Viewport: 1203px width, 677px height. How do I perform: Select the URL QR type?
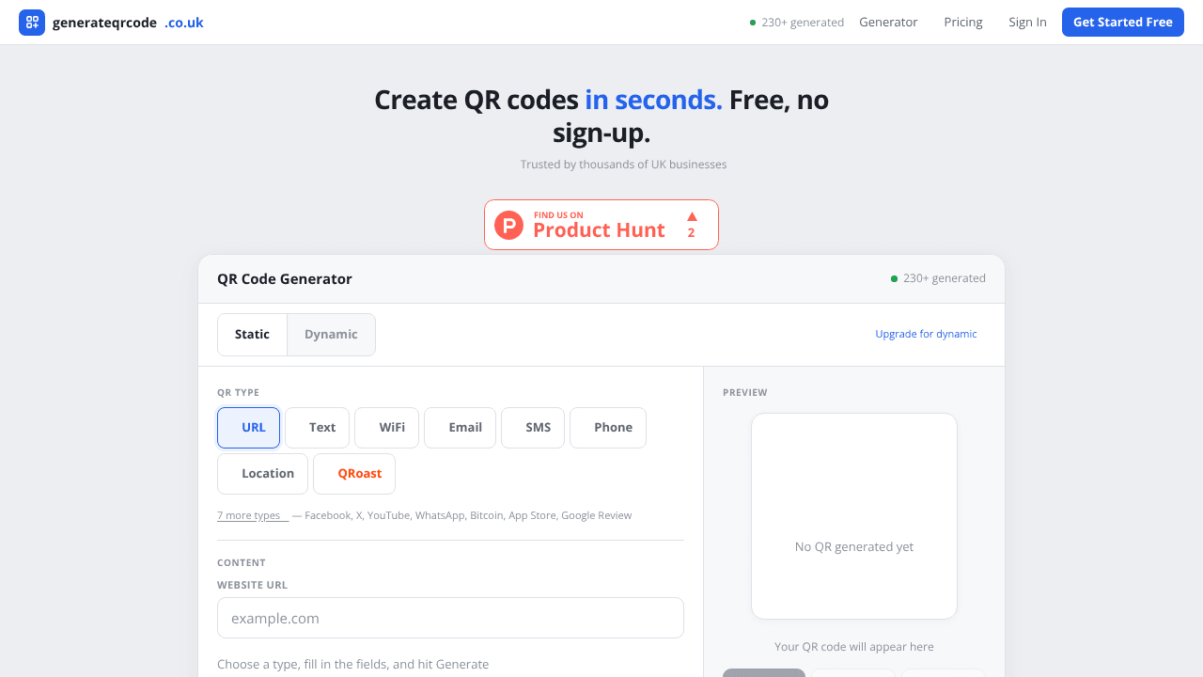248,428
